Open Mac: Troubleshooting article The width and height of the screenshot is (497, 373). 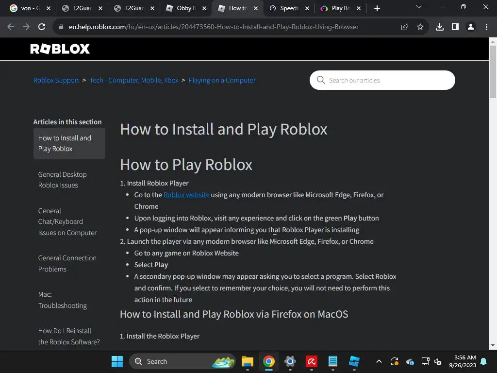click(x=63, y=300)
